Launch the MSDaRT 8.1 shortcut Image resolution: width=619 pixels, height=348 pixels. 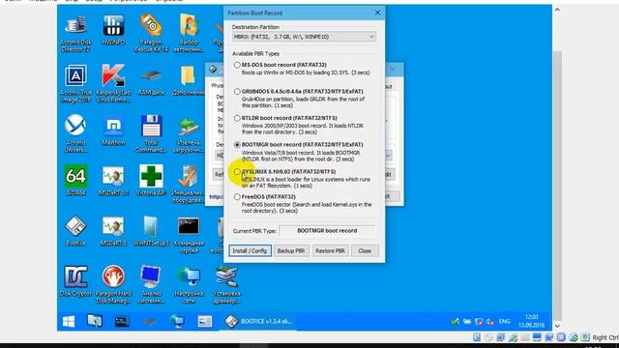tap(113, 181)
